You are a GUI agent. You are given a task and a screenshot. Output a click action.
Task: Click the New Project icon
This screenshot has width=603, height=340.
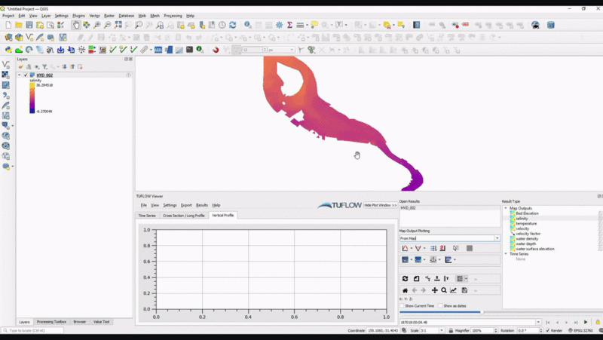8,25
